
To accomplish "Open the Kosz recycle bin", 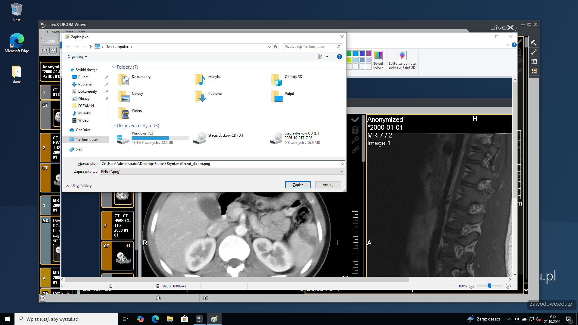I will point(17,12).
